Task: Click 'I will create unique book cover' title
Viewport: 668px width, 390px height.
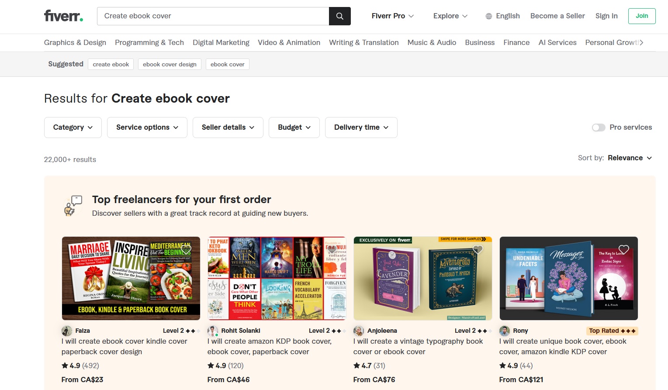Action: (563, 347)
